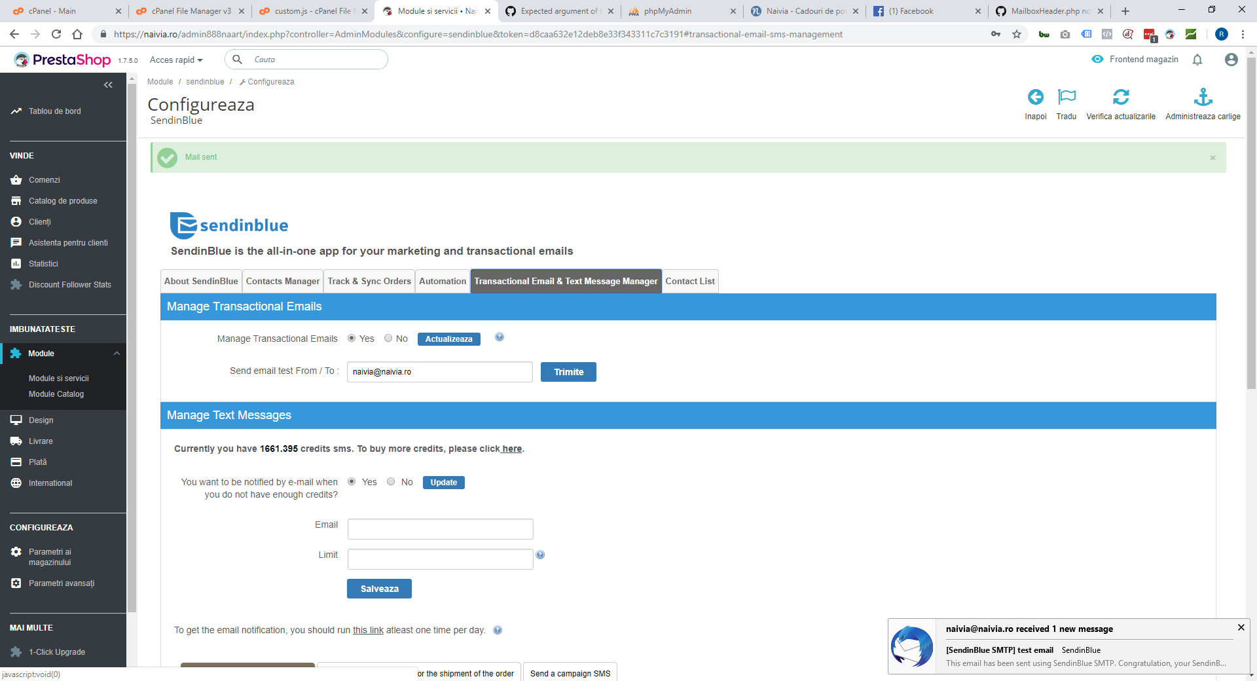This screenshot has height=681, width=1257.
Task: Click the search magnifier icon
Action: [x=238, y=60]
